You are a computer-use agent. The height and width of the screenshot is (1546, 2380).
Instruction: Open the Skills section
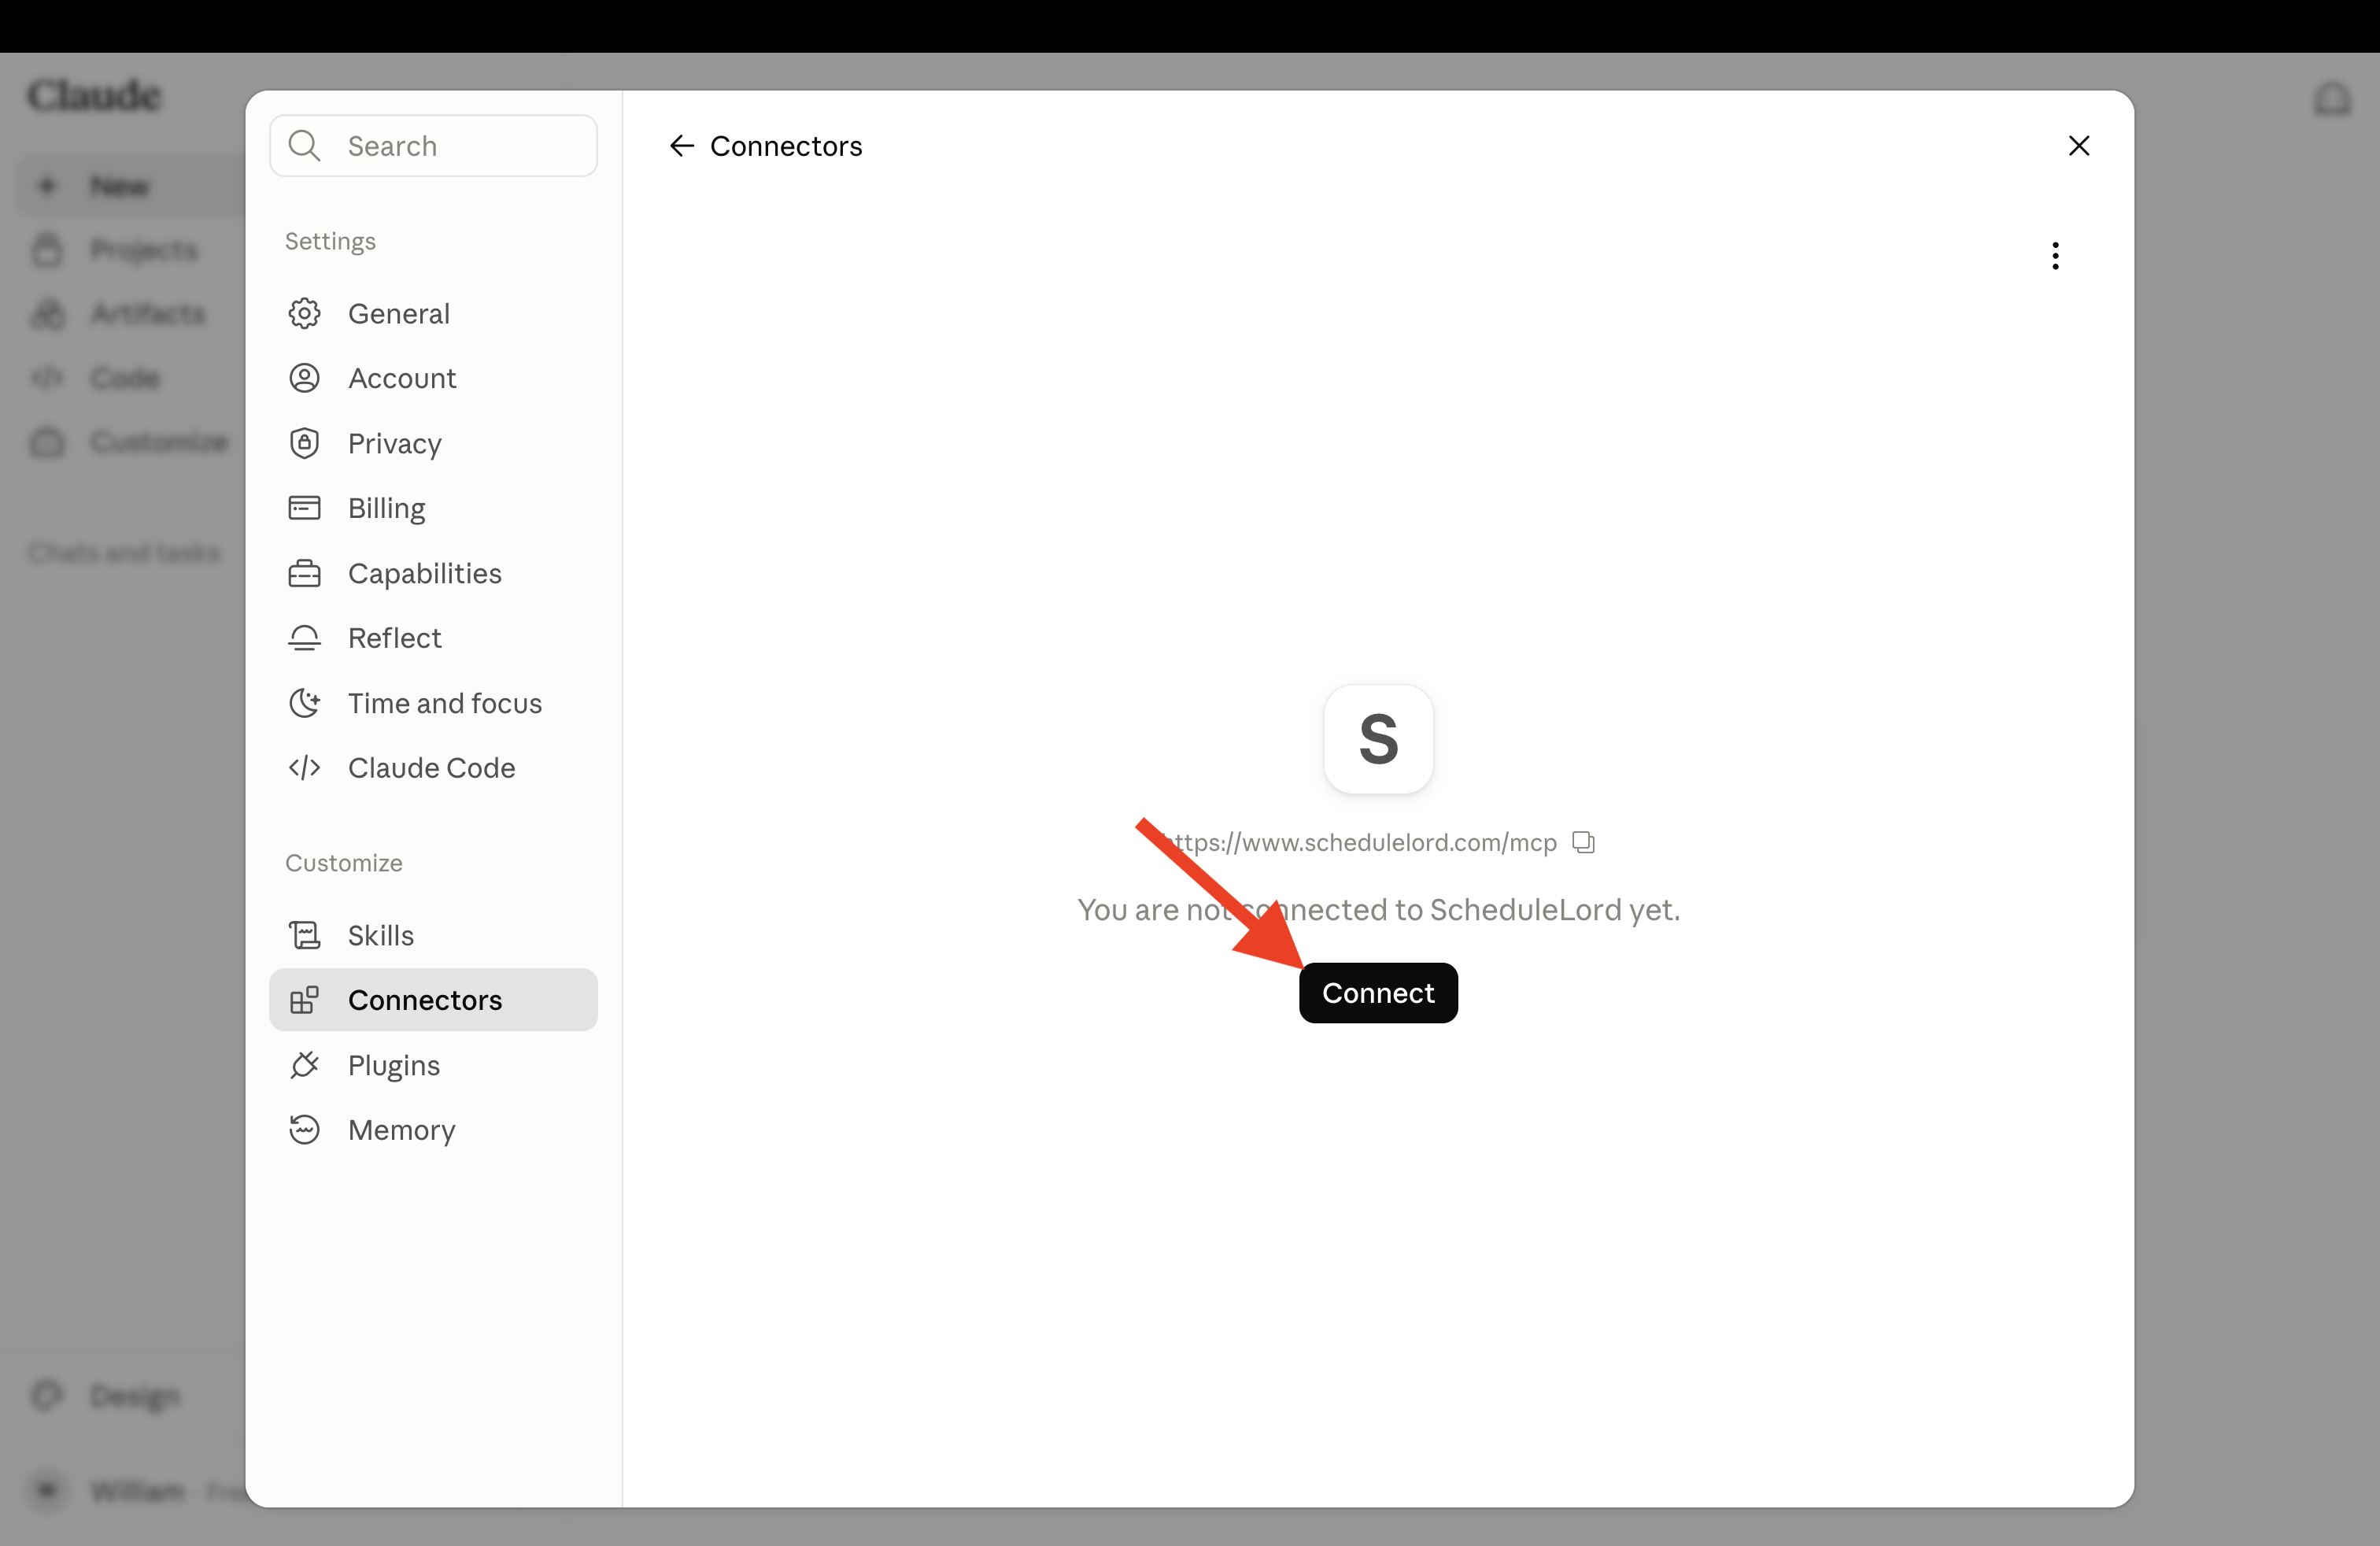[433, 935]
